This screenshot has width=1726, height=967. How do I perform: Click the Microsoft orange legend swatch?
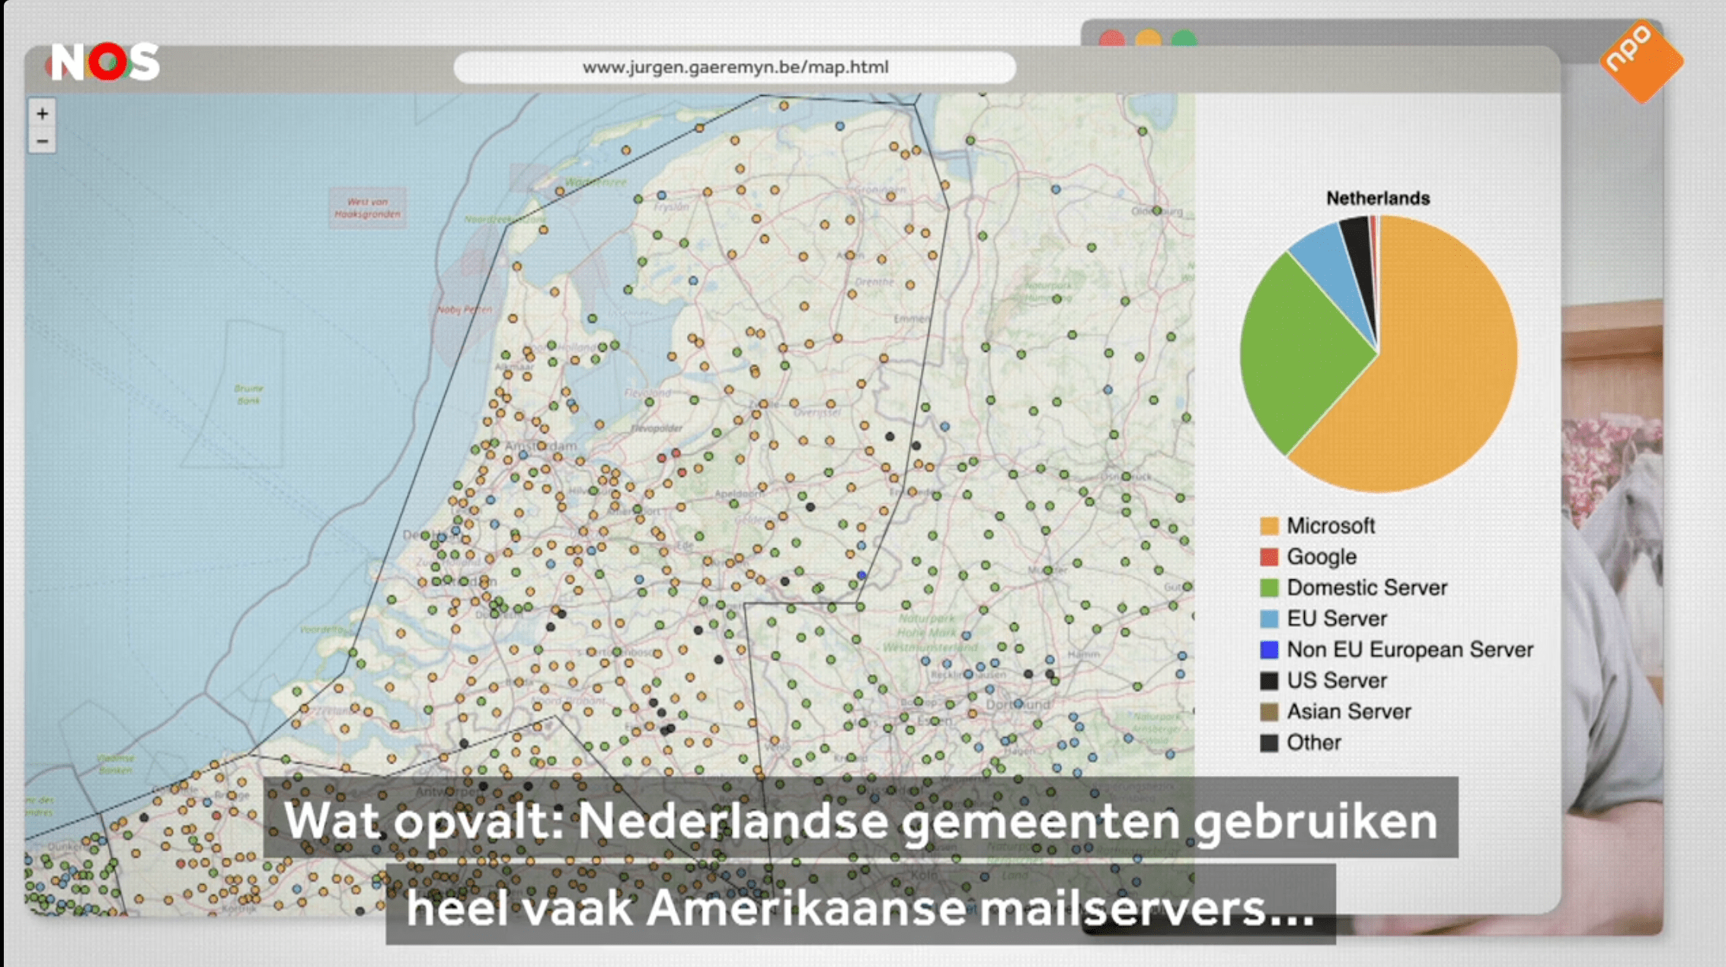(1269, 526)
